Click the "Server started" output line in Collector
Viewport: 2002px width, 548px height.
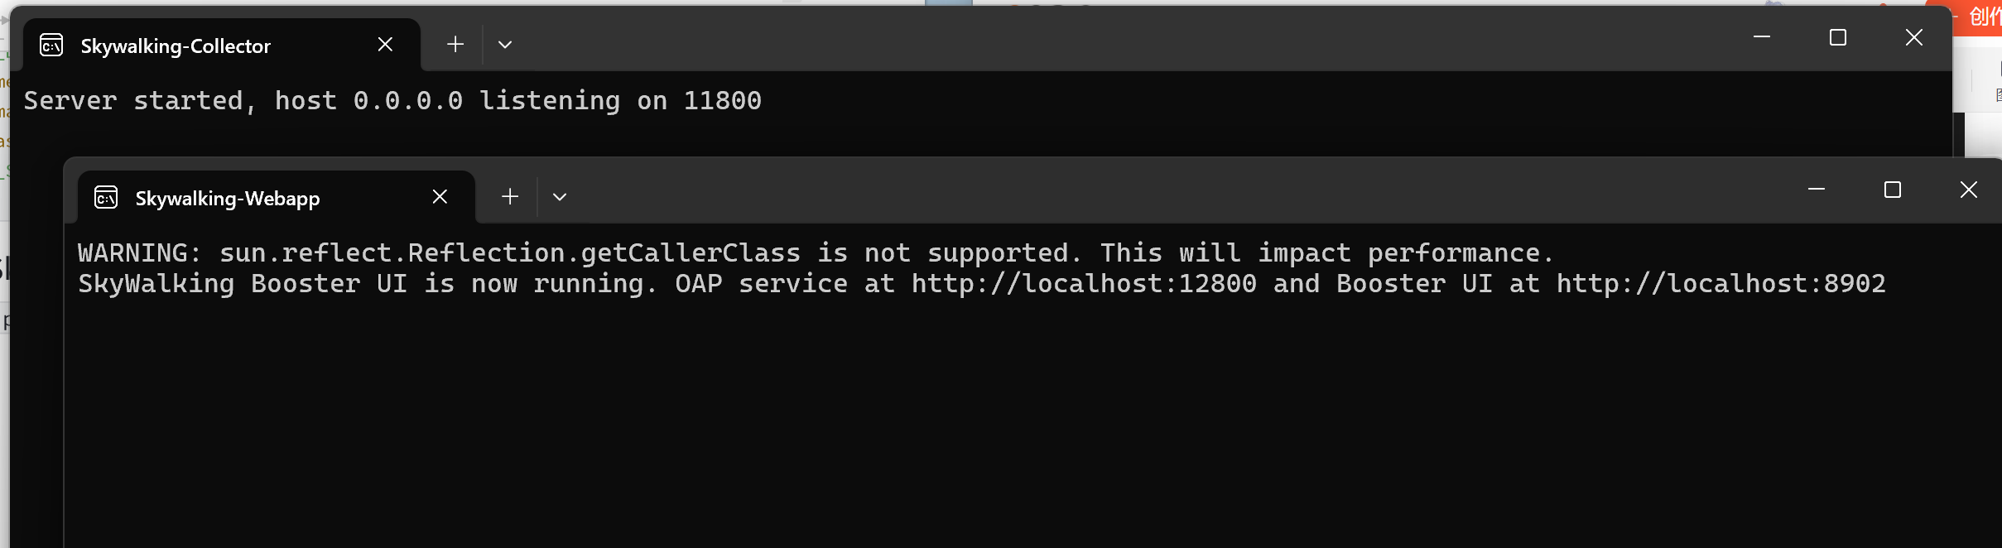pos(392,101)
